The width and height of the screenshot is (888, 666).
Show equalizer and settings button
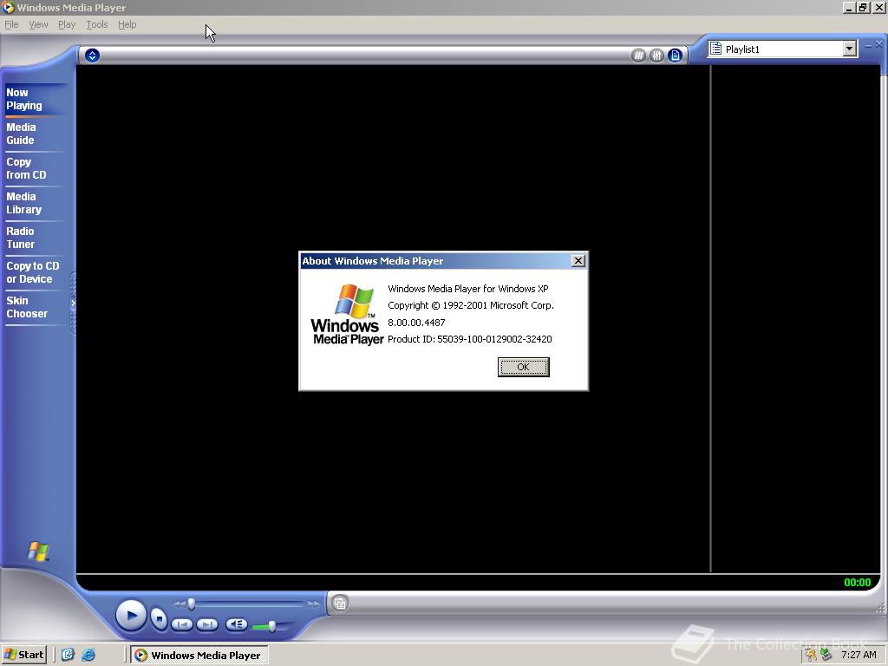(x=657, y=55)
